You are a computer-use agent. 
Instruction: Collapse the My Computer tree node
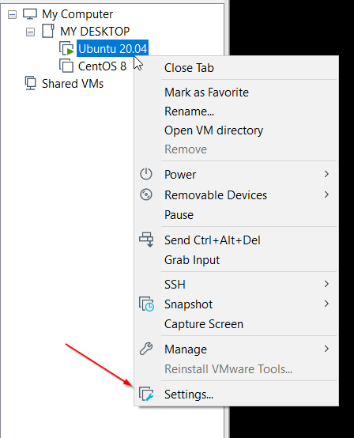[x=12, y=14]
